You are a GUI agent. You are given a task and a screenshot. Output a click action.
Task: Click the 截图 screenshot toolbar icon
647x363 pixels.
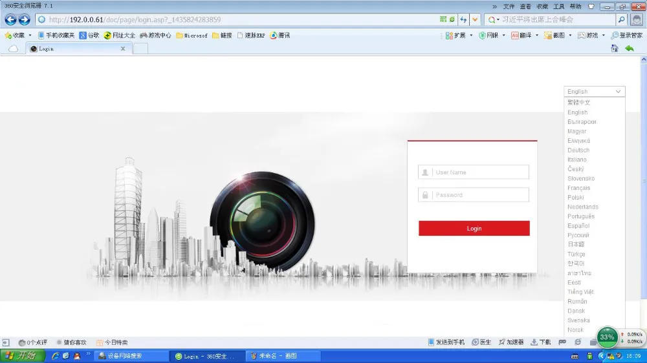click(x=554, y=36)
